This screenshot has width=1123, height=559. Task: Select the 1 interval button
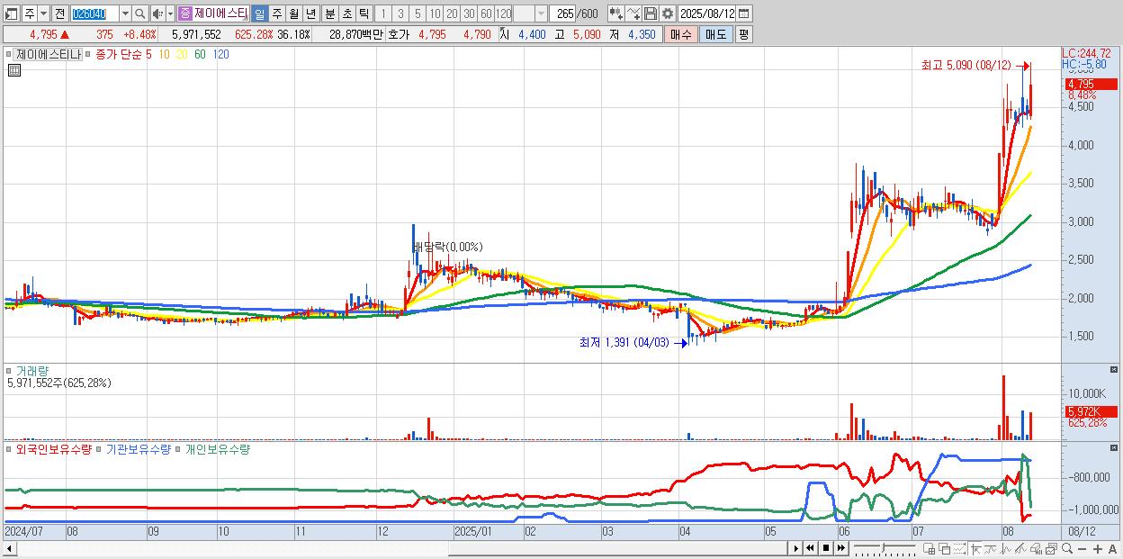pyautogui.click(x=383, y=14)
